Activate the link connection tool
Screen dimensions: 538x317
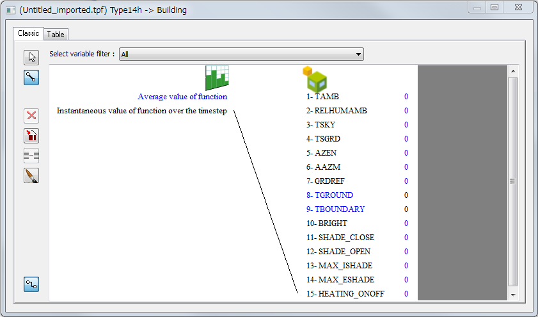click(x=31, y=77)
